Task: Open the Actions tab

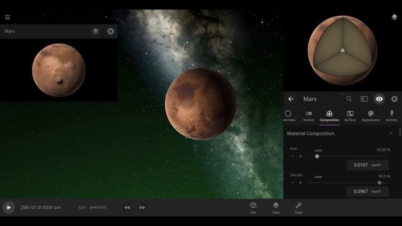Action: tap(391, 116)
